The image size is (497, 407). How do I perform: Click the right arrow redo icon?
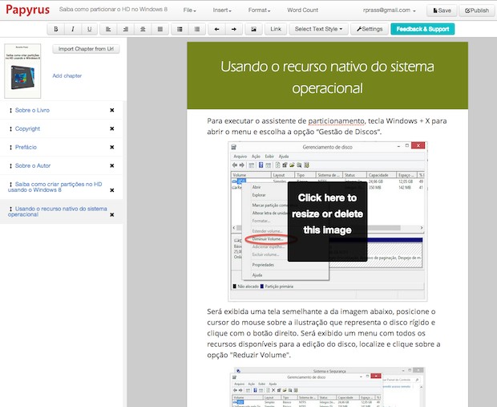pos(234,29)
